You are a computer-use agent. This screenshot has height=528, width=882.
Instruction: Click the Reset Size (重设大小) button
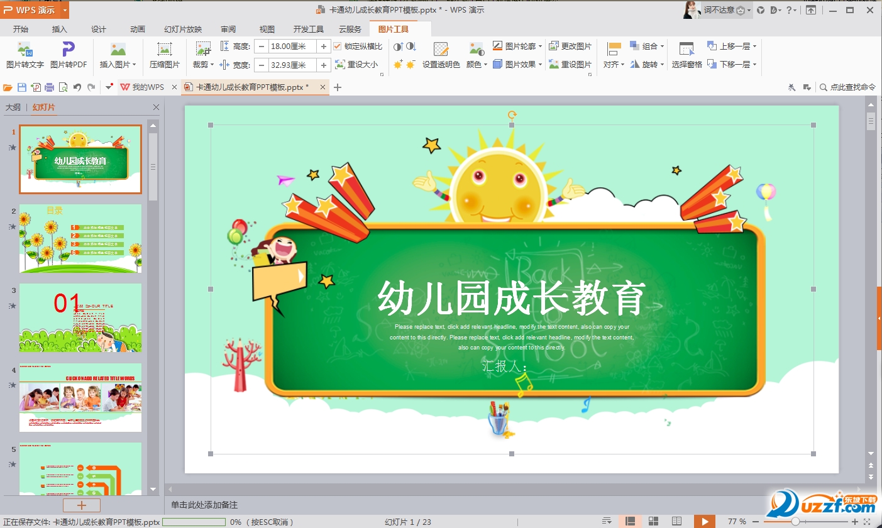click(356, 64)
